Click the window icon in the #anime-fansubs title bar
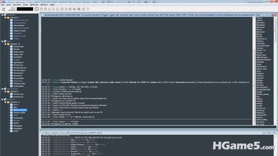 pos(43,15)
